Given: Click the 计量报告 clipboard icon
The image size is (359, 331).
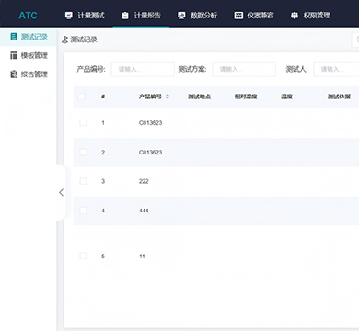Looking at the screenshot, I should [x=125, y=16].
